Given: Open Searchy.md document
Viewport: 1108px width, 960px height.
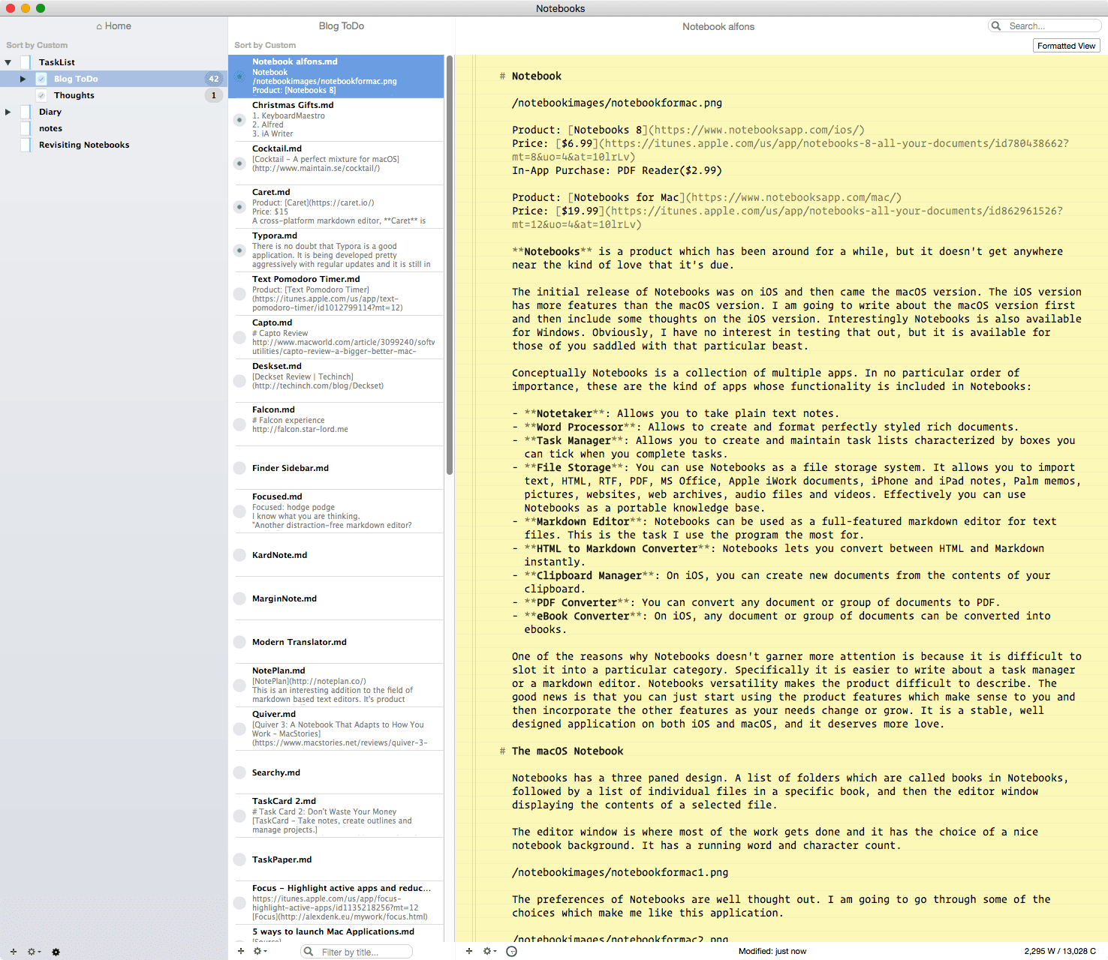Looking at the screenshot, I should 336,772.
